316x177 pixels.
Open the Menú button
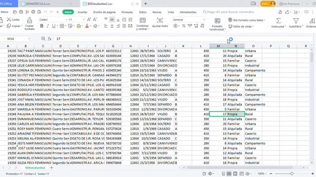click(x=4, y=12)
